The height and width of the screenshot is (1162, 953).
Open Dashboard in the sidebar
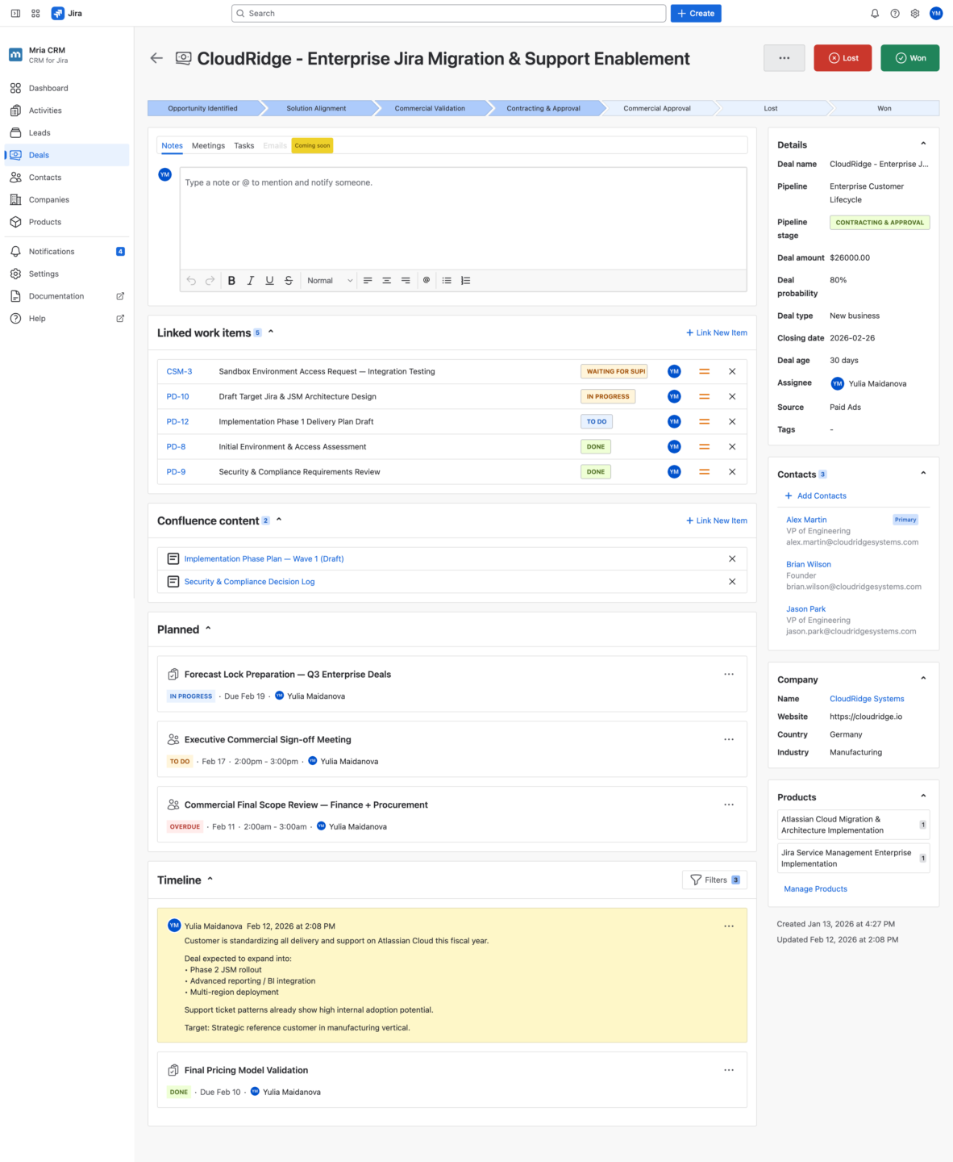click(x=67, y=88)
